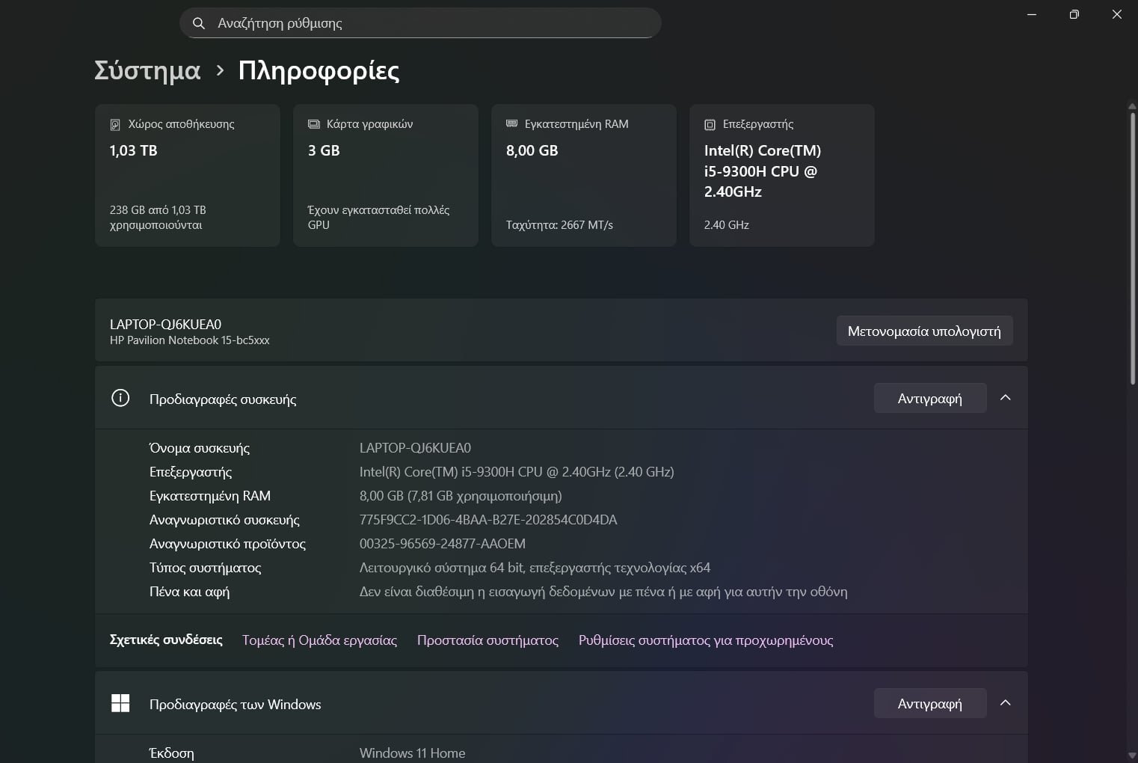The width and height of the screenshot is (1138, 763).
Task: Focus the Αναζήτηση ρύθμισης search field
Action: (426, 23)
